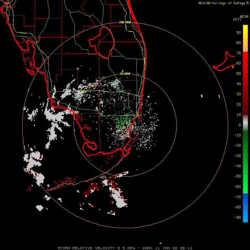Click the NEXR label above color bar

click(x=244, y=17)
